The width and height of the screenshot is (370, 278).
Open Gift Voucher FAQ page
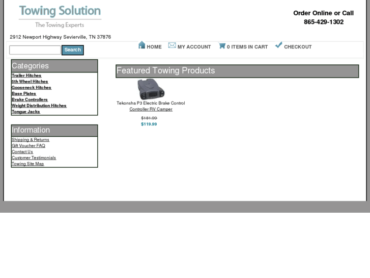[x=29, y=146]
